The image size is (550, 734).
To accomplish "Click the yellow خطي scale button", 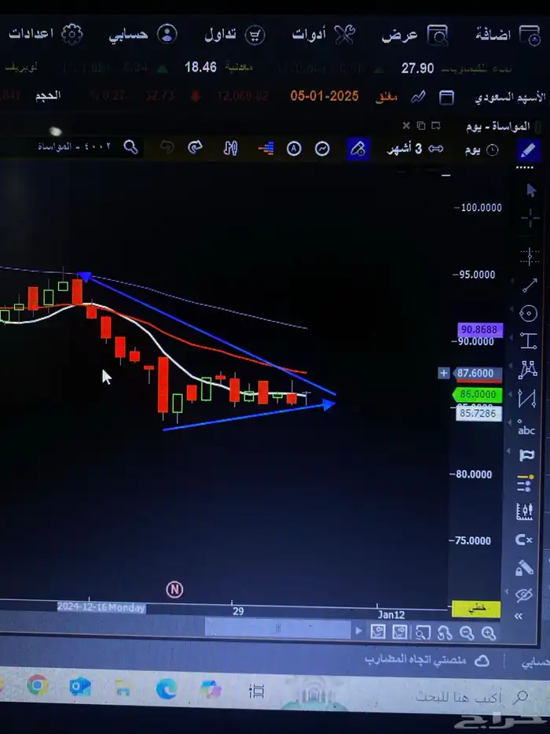I will pos(476,609).
